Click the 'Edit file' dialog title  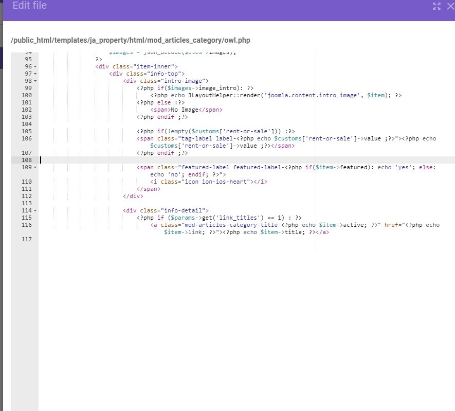click(x=29, y=6)
